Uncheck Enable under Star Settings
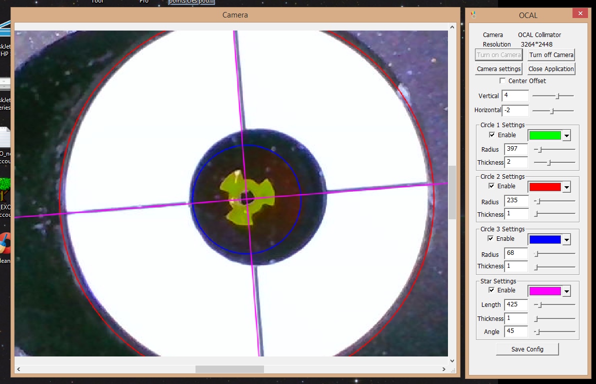Viewport: 596px width, 384px height. [491, 290]
